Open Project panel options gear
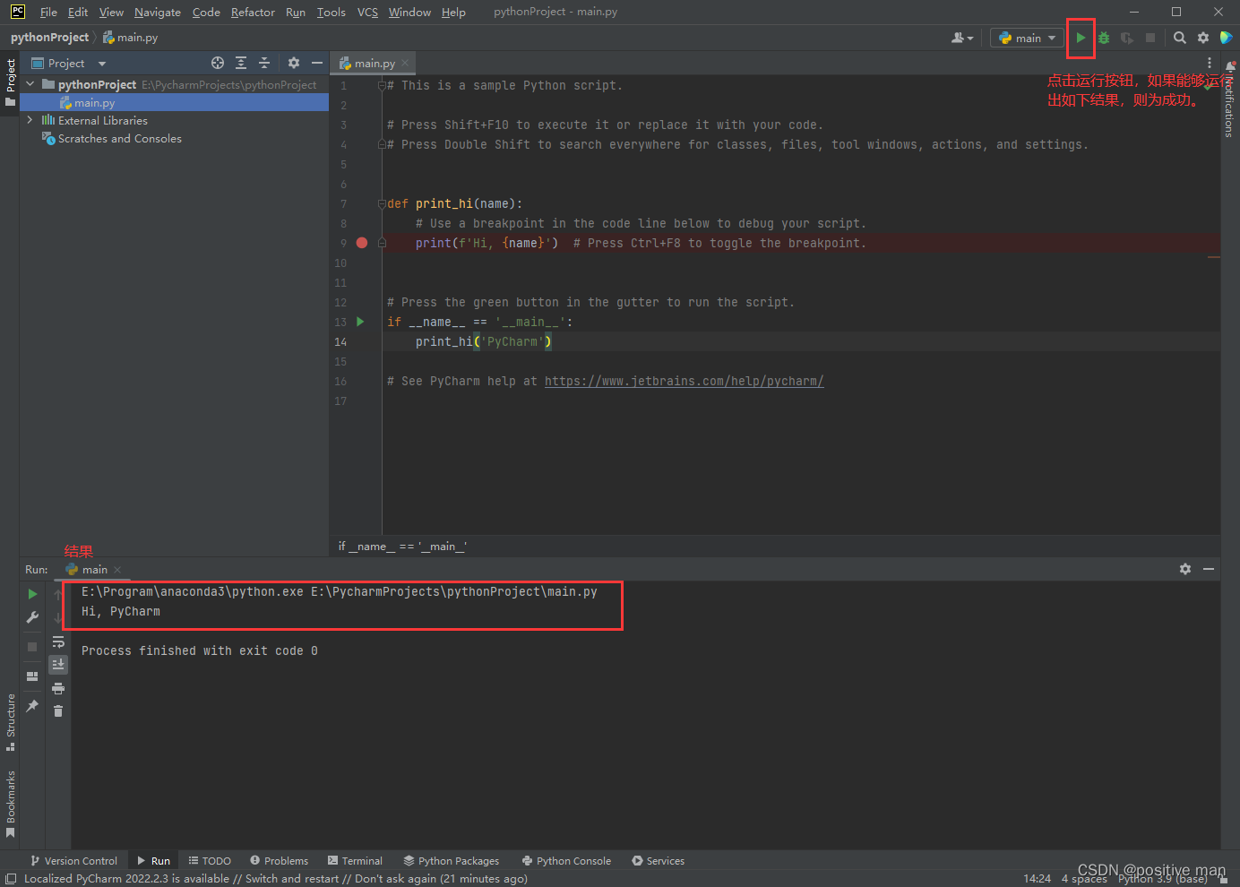 pyautogui.click(x=294, y=63)
